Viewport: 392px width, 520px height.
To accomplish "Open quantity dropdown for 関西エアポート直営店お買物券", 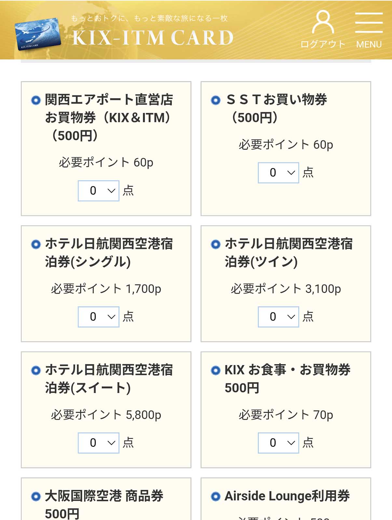I will pos(99,191).
